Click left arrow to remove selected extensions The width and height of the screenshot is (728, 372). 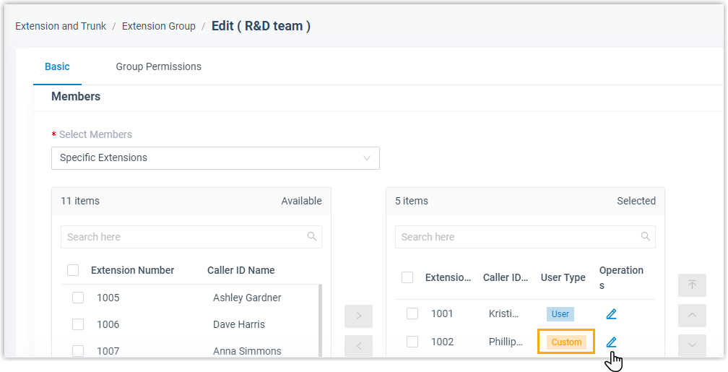pyautogui.click(x=359, y=346)
